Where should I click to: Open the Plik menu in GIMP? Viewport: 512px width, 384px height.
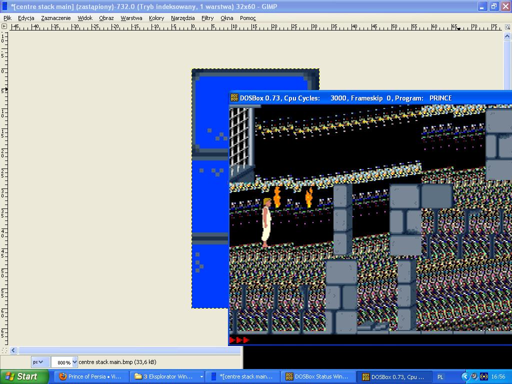pos(7,18)
